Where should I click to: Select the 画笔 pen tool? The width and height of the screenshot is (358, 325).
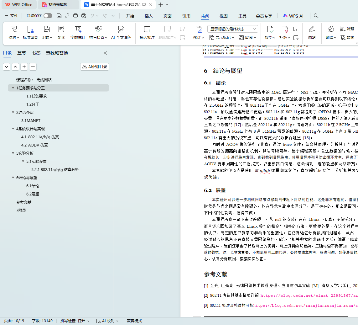[312, 30]
